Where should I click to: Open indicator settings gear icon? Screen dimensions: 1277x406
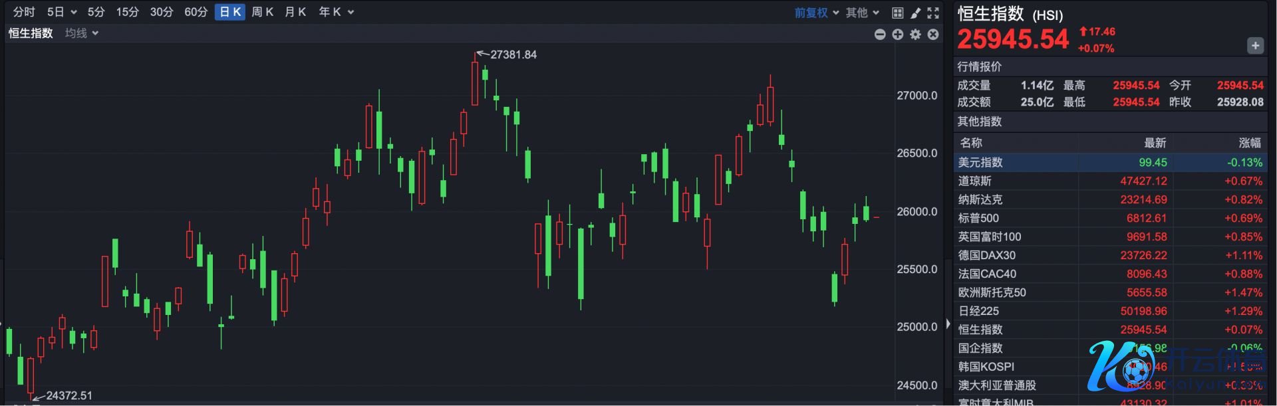pyautogui.click(x=916, y=35)
